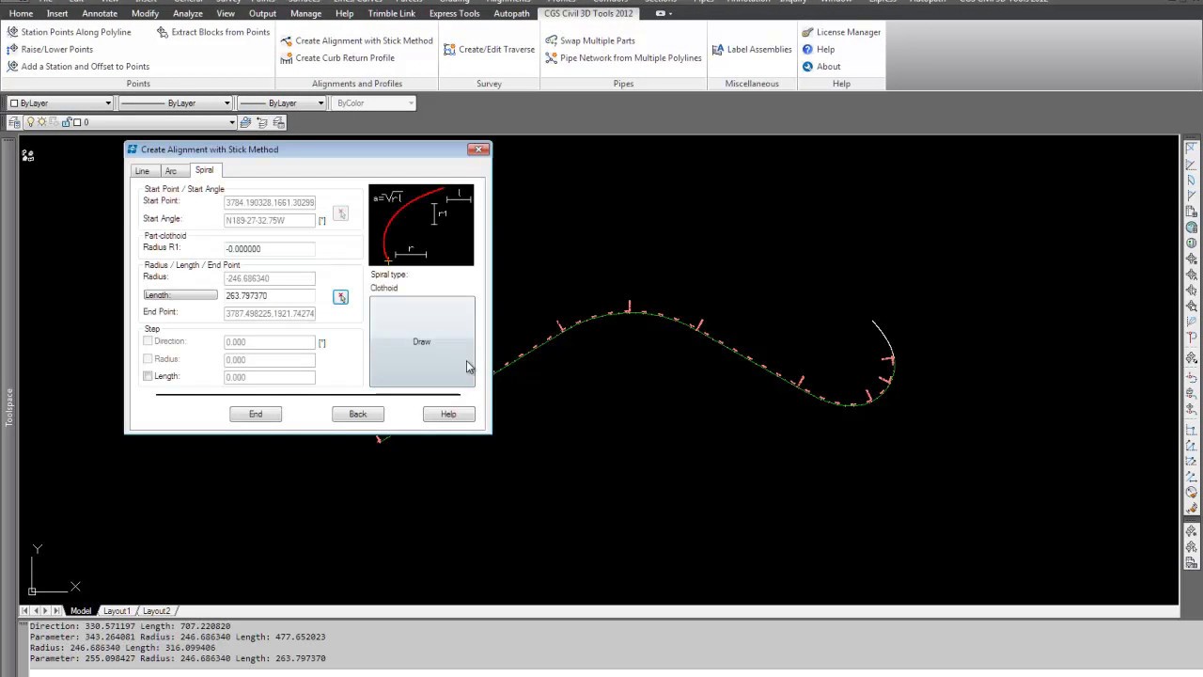Click command line text 'Direction: 330.571197 Length: 707.220820'
This screenshot has width=1203, height=677.
130,626
